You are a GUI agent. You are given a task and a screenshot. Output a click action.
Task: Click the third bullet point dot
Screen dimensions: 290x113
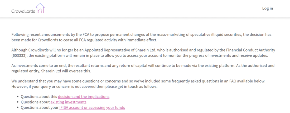click(18, 108)
